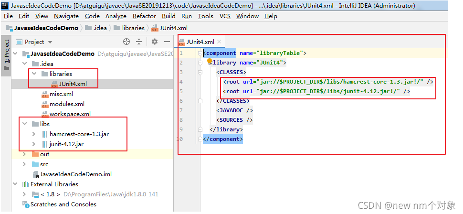Expand the out folder node

click(x=24, y=154)
